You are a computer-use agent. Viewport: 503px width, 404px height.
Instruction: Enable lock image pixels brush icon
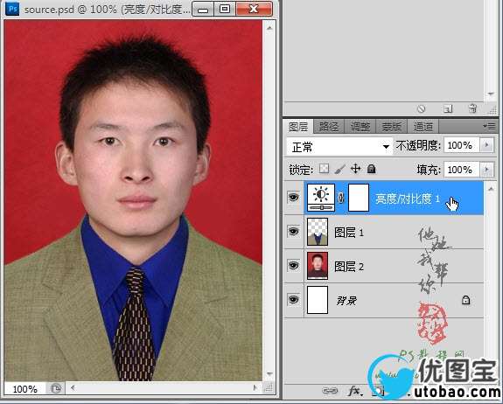click(340, 168)
